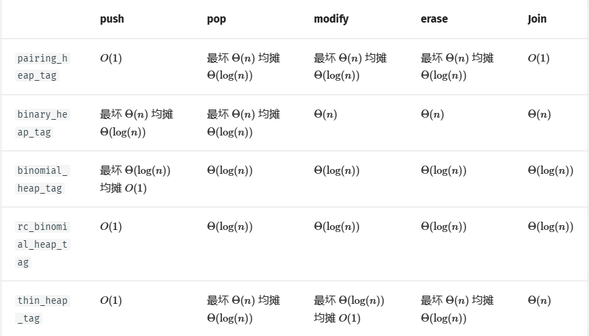Image resolution: width=589 pixels, height=336 pixels.
Task: Select rc_binomial_heap_tag's pop complexity cell
Action: click(x=230, y=227)
